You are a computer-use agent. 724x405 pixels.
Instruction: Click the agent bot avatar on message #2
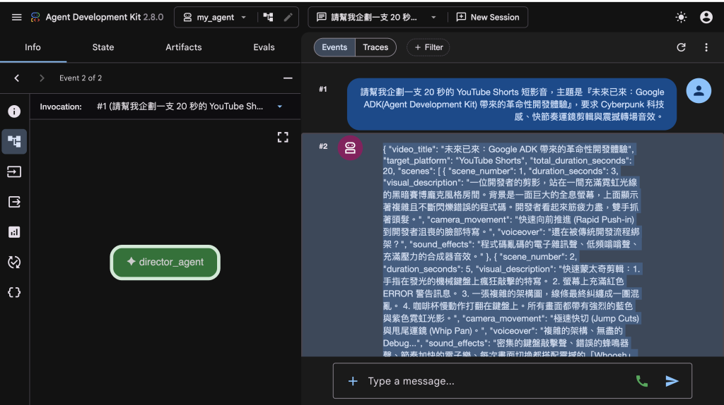pyautogui.click(x=350, y=148)
